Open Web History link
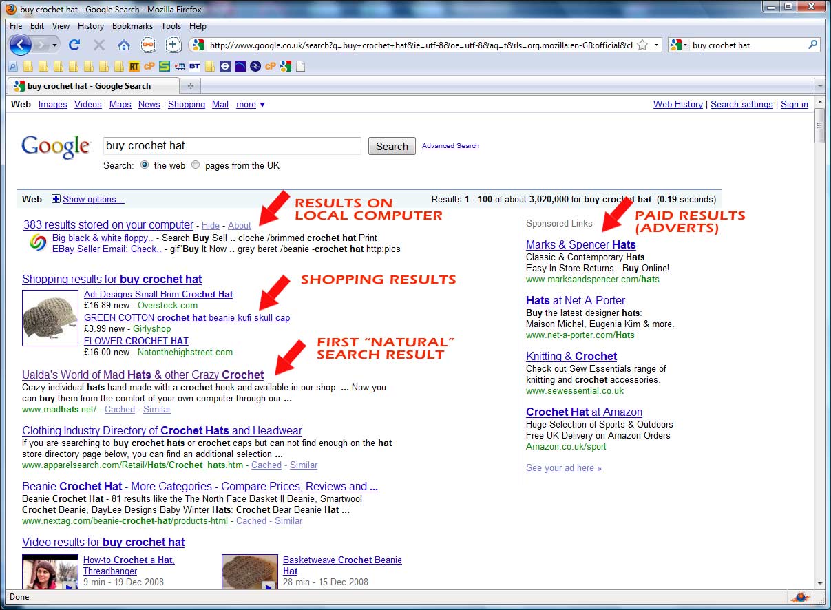Viewport: 831px width, 610px height. click(x=678, y=105)
